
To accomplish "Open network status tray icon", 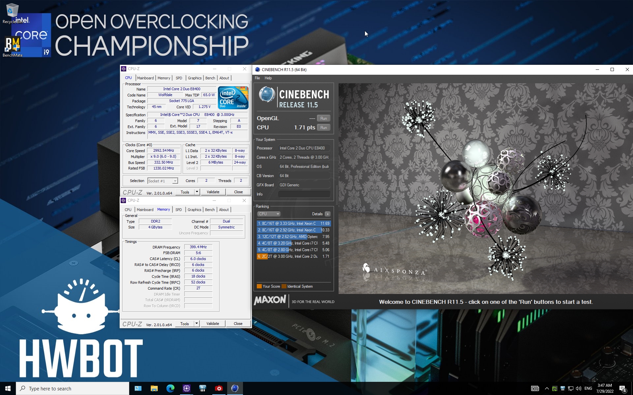I will (x=570, y=389).
